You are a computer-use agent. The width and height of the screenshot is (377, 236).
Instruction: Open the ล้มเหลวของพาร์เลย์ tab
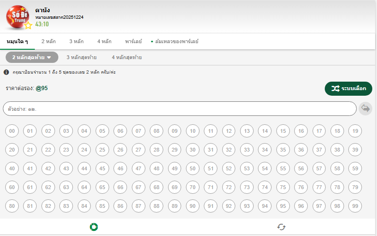point(176,41)
